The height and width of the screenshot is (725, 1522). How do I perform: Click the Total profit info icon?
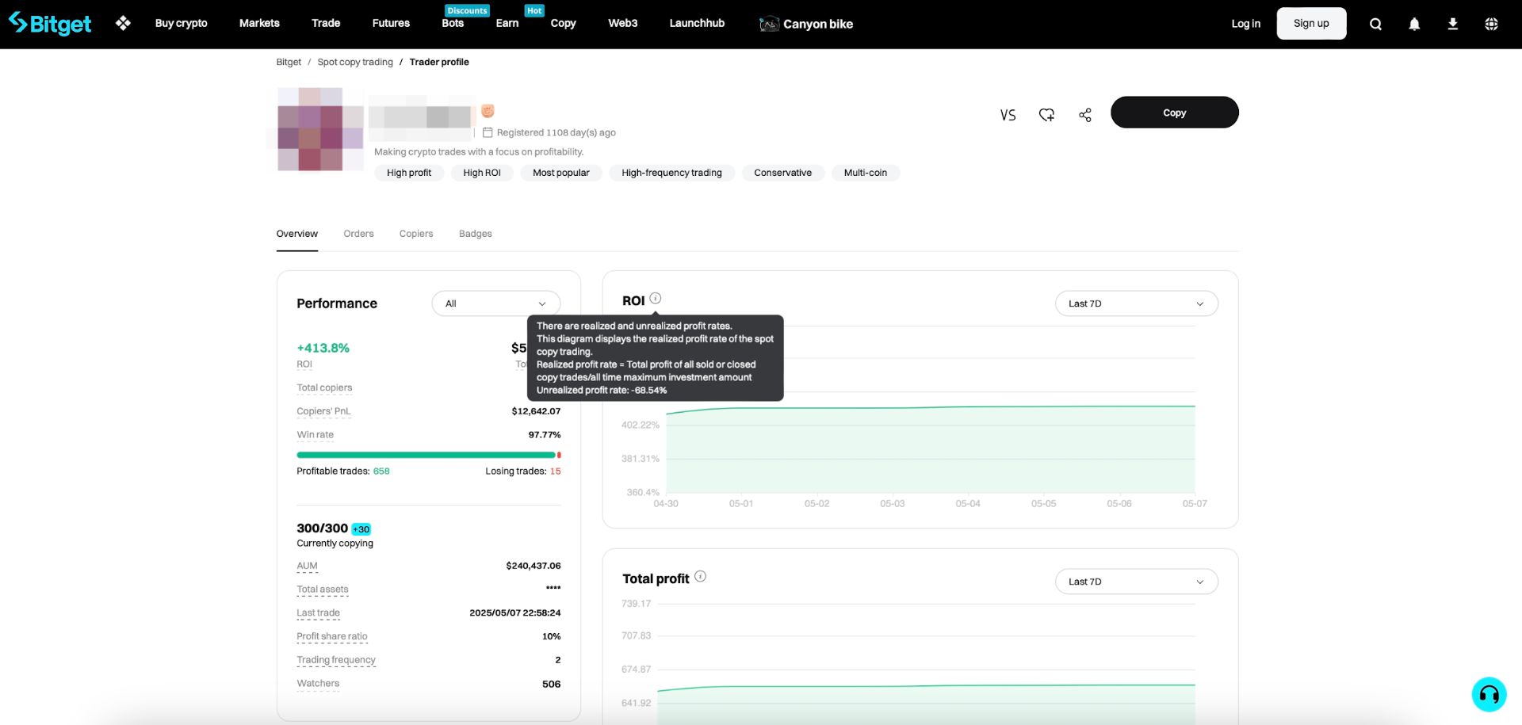pos(700,577)
